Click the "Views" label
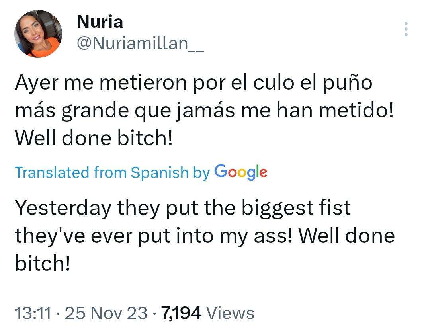 click(231, 313)
